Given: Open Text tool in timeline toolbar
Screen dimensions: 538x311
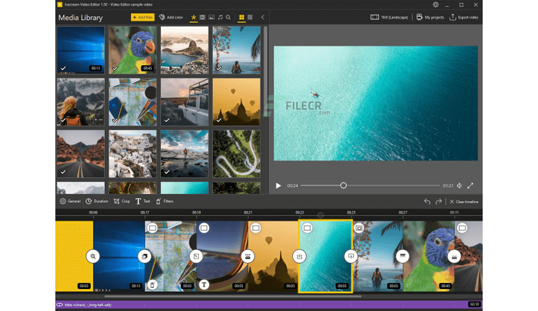Looking at the screenshot, I should click(143, 201).
